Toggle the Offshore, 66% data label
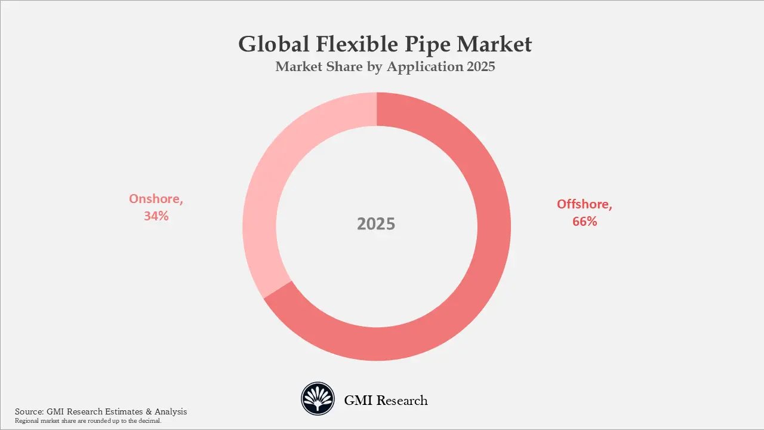This screenshot has width=764, height=430. 584,212
